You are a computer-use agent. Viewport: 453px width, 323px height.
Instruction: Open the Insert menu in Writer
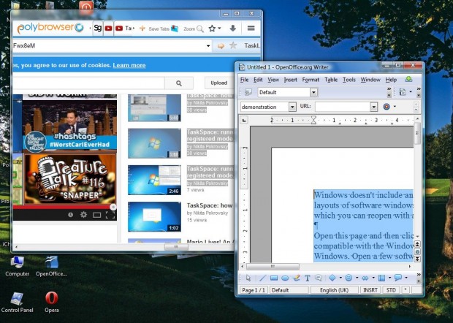[x=290, y=80]
